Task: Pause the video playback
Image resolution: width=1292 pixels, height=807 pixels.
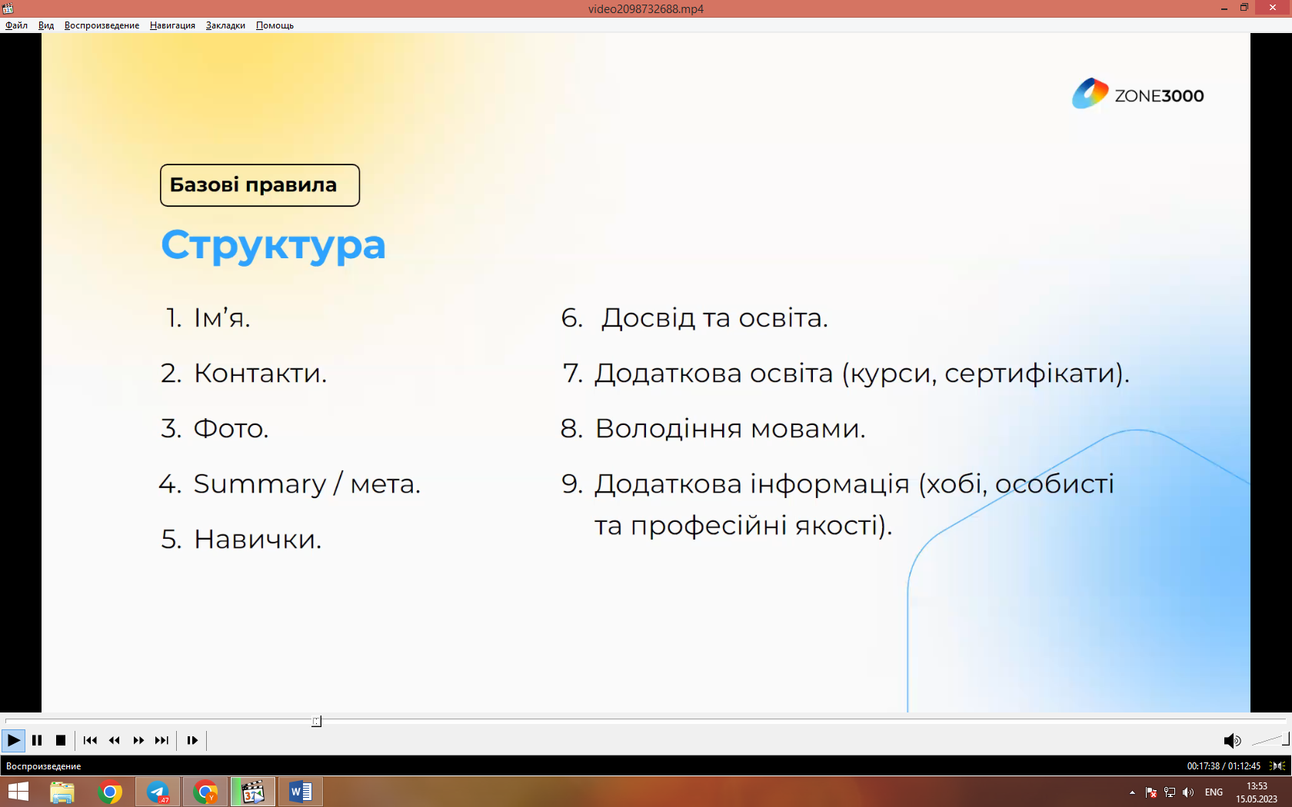Action: click(x=37, y=740)
